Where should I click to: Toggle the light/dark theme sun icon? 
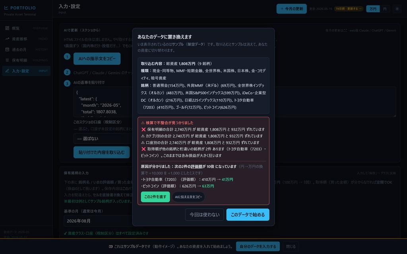tap(397, 9)
